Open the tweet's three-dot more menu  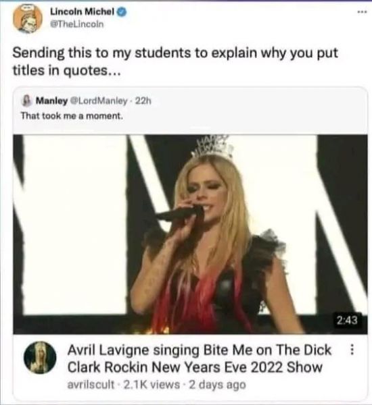pos(362,11)
